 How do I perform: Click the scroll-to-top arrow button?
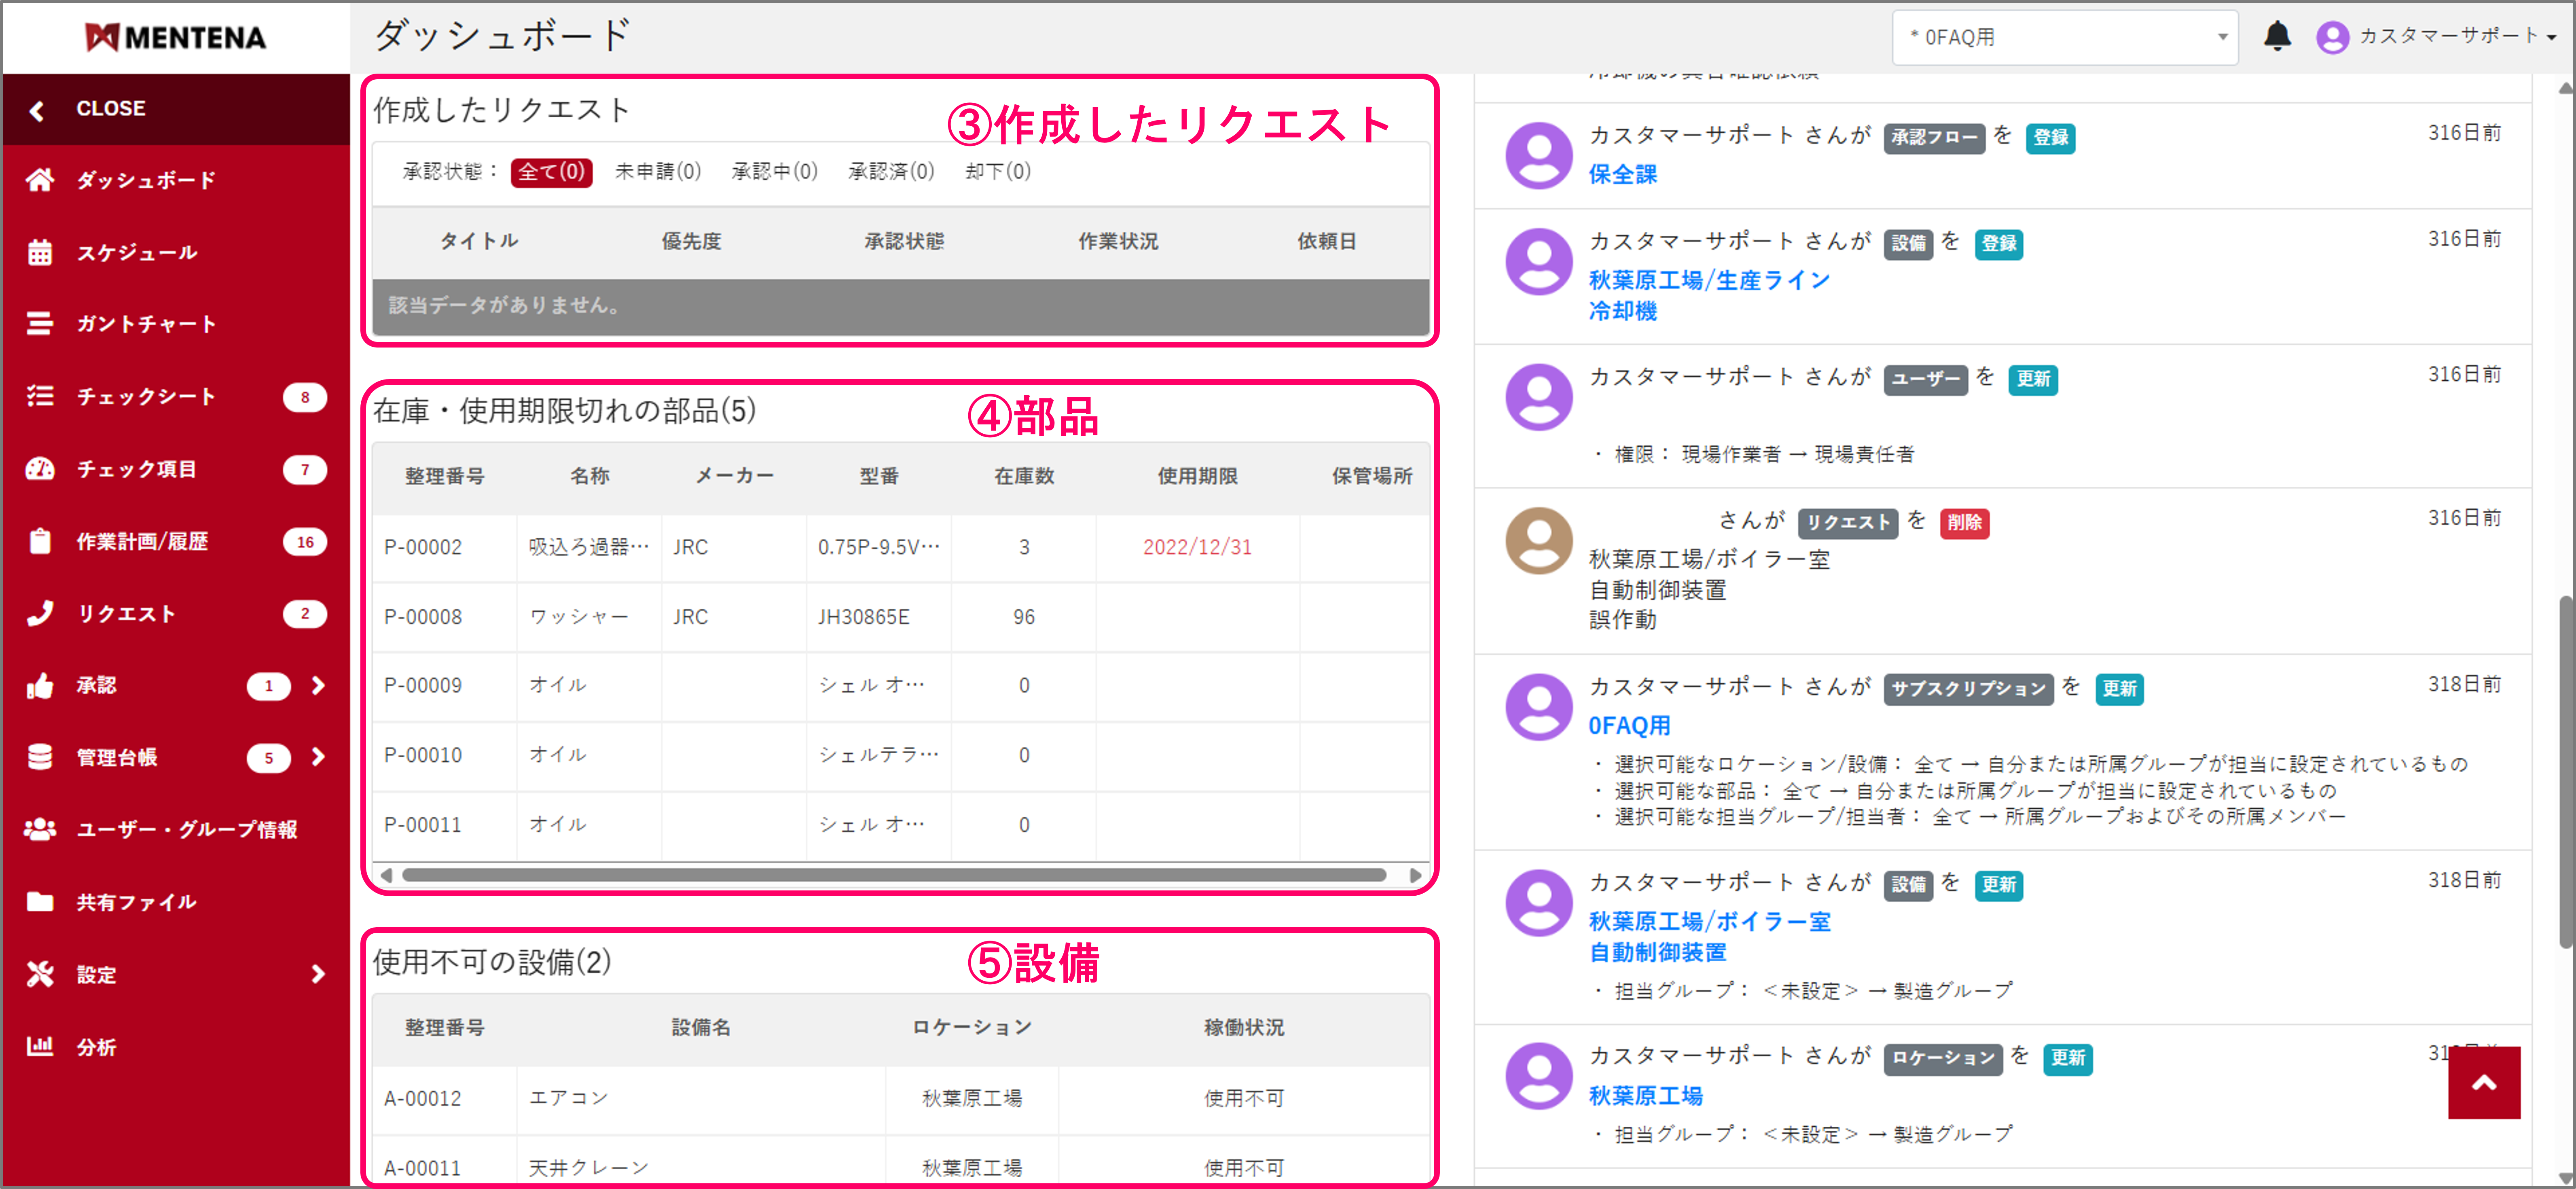click(2484, 1083)
